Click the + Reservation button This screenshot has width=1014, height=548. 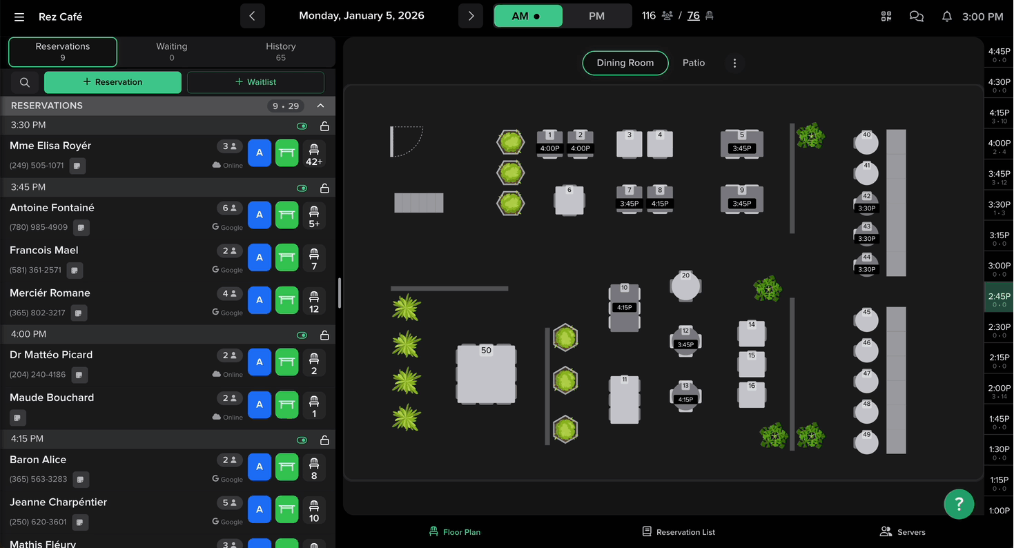113,82
